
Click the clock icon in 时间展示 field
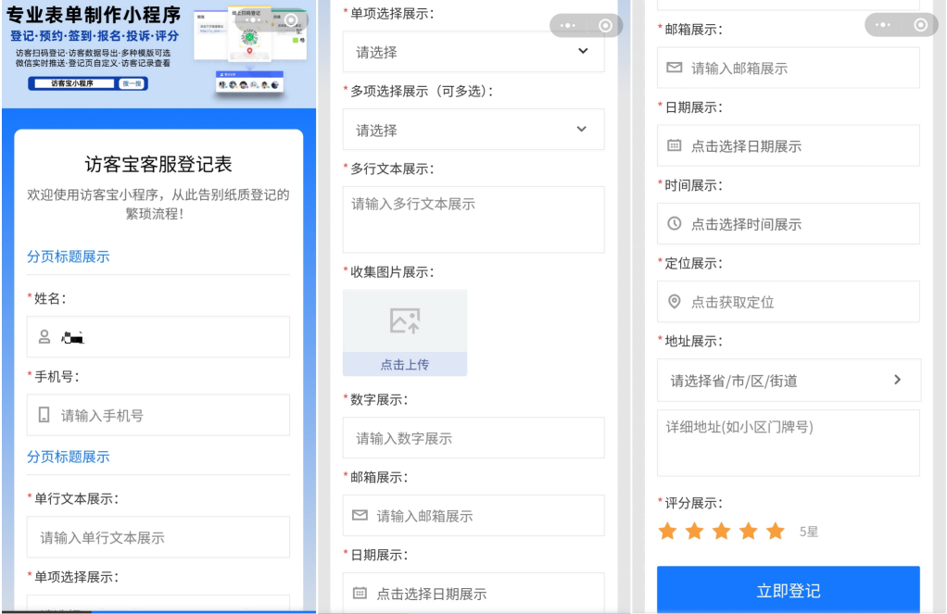point(675,224)
